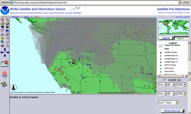Click NOAA Satellite and Information Service heading
This screenshot has width=191, height=114.
click(x=38, y=9)
